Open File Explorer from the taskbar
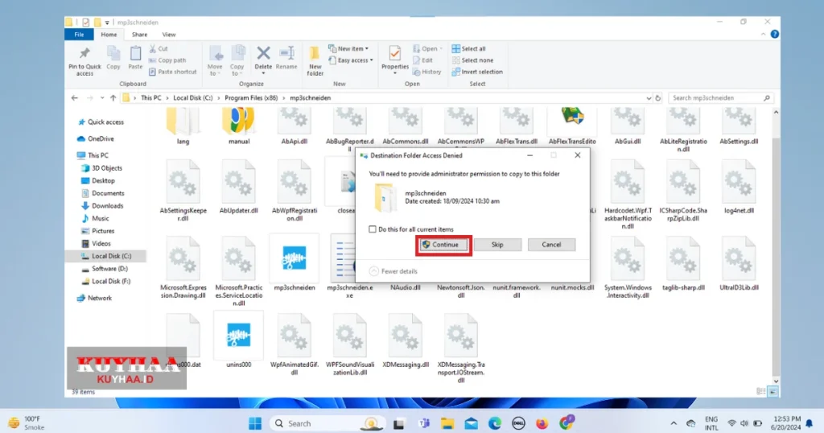The image size is (824, 433). pyautogui.click(x=447, y=423)
